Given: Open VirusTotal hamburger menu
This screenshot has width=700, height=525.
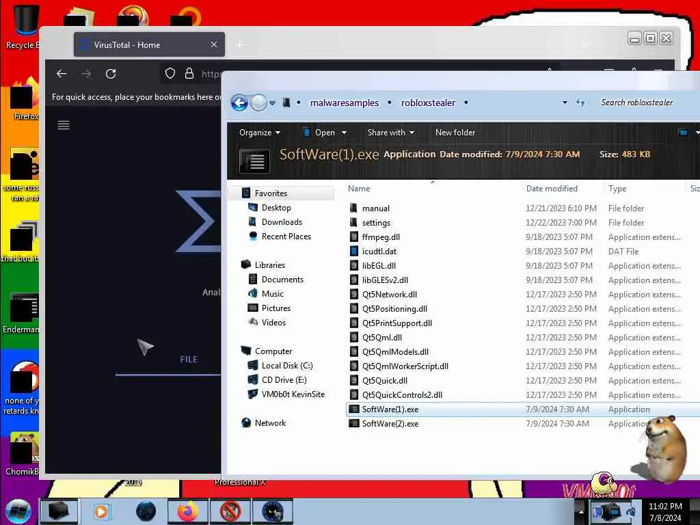Looking at the screenshot, I should (x=64, y=125).
